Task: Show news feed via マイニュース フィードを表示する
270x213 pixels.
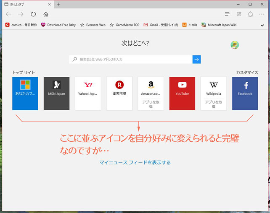Action: [x=135, y=163]
